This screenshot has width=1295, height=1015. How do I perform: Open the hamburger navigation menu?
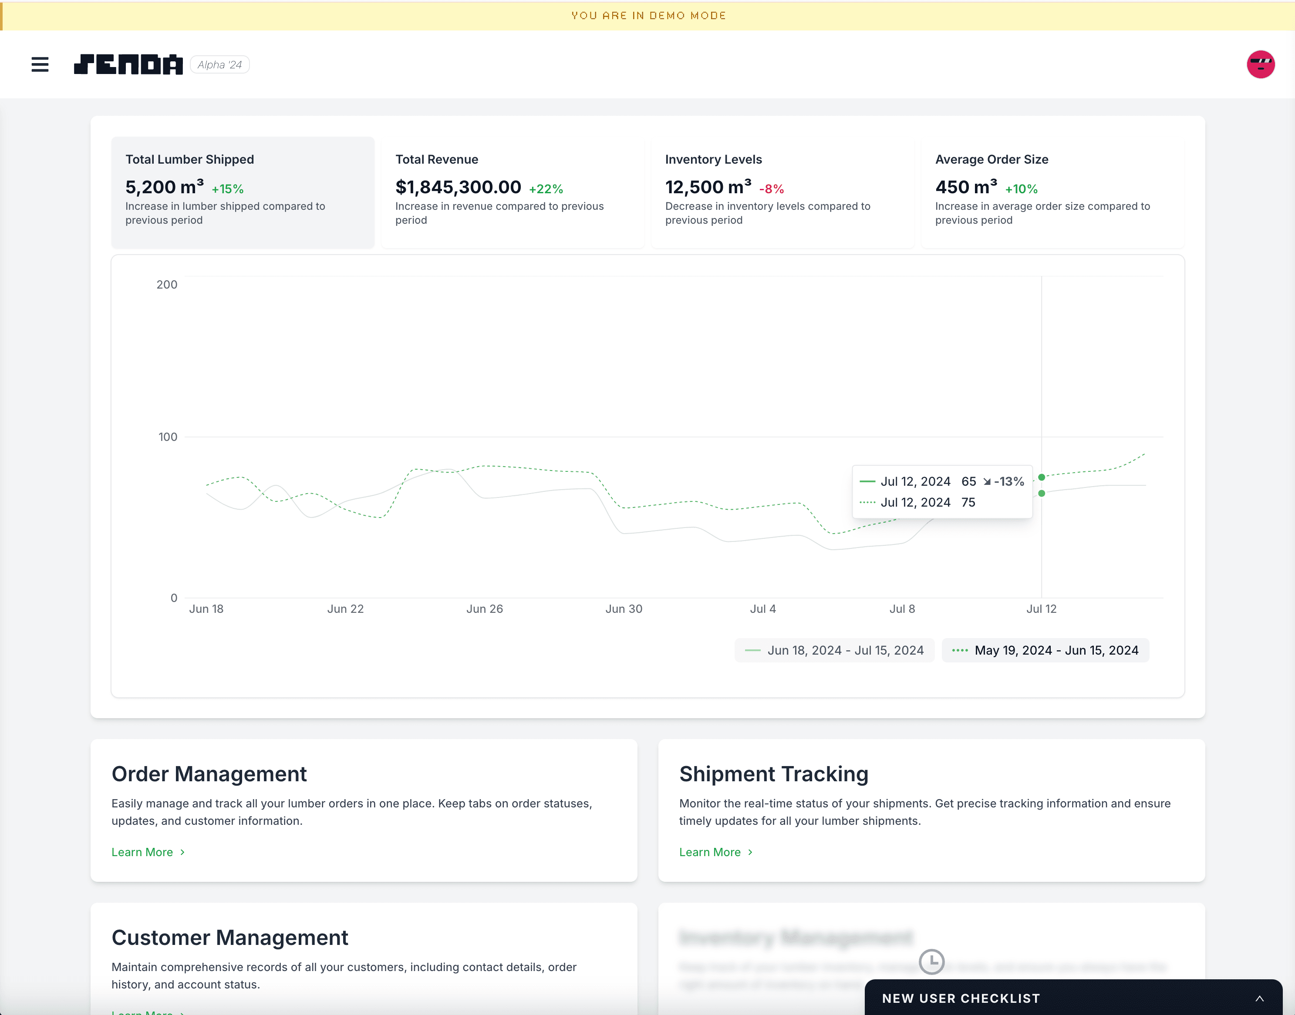point(40,64)
